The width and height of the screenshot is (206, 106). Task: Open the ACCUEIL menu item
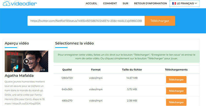(x=91, y=3)
